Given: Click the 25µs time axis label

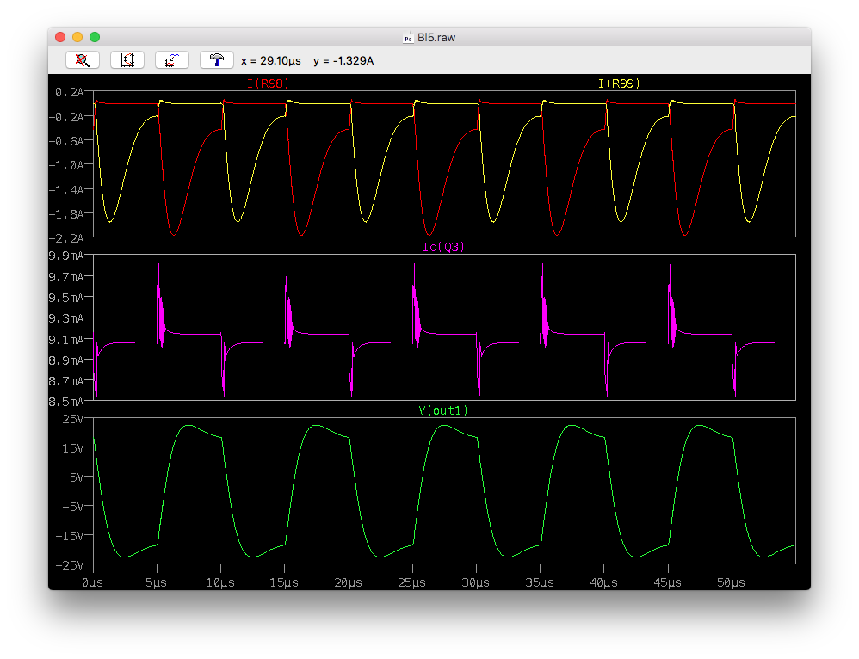Looking at the screenshot, I should (412, 582).
